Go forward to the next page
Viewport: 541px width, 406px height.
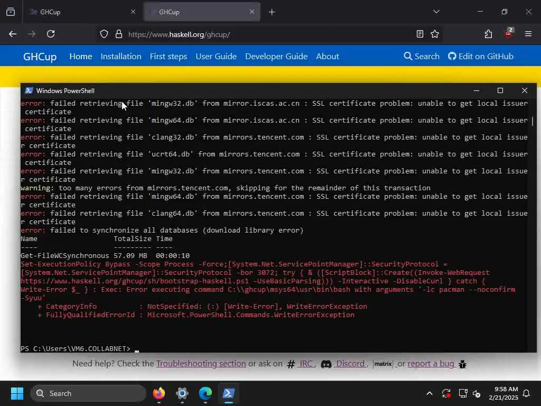click(x=32, y=34)
